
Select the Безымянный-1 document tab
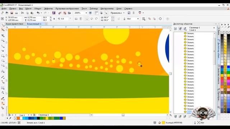point(34,24)
